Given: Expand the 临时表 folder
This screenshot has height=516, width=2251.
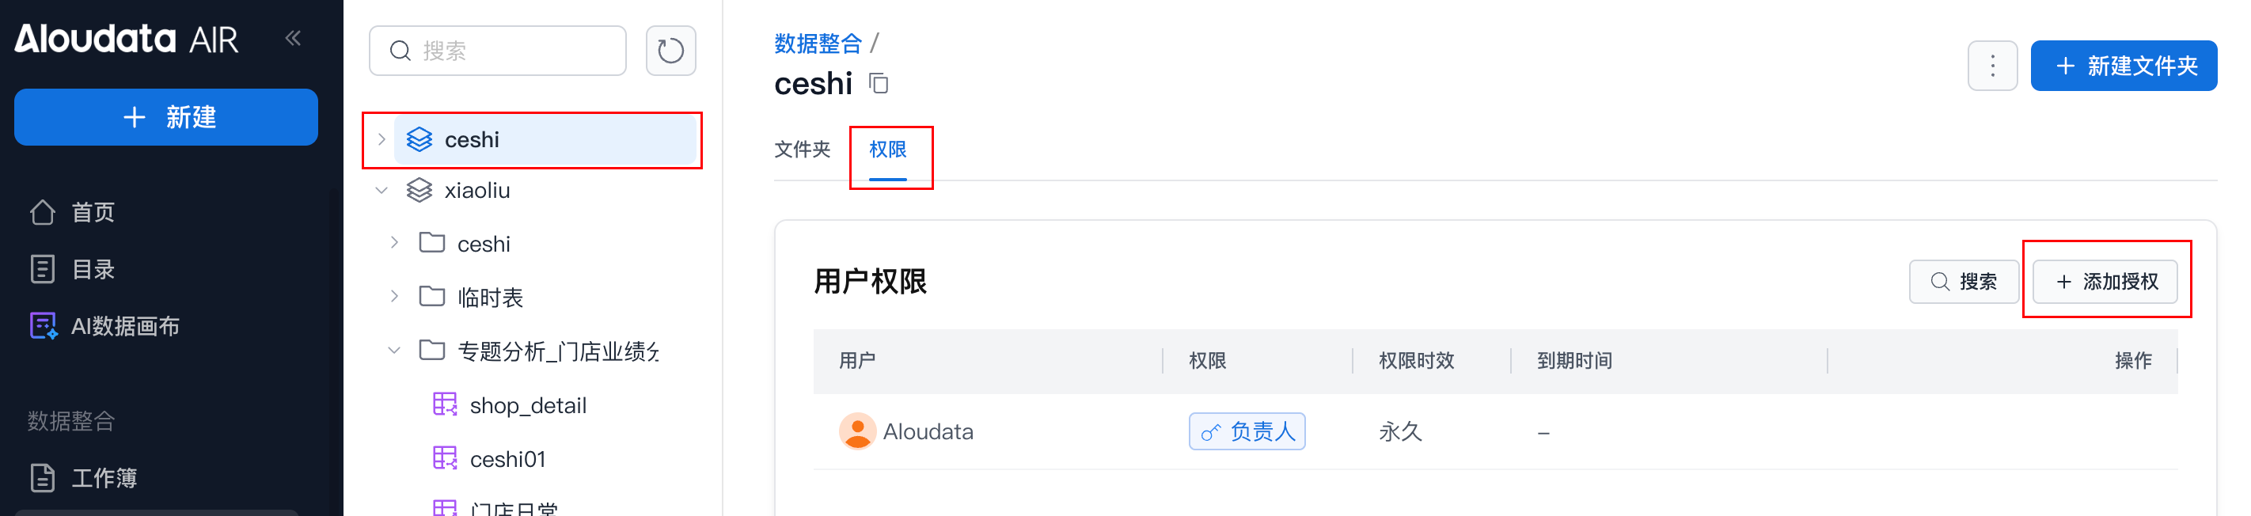Looking at the screenshot, I should tap(394, 297).
